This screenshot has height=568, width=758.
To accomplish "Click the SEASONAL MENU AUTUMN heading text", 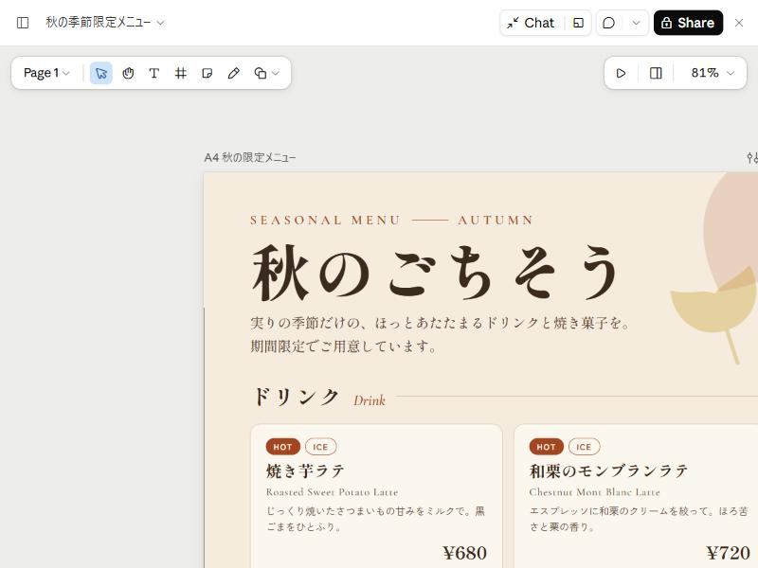I will click(391, 221).
